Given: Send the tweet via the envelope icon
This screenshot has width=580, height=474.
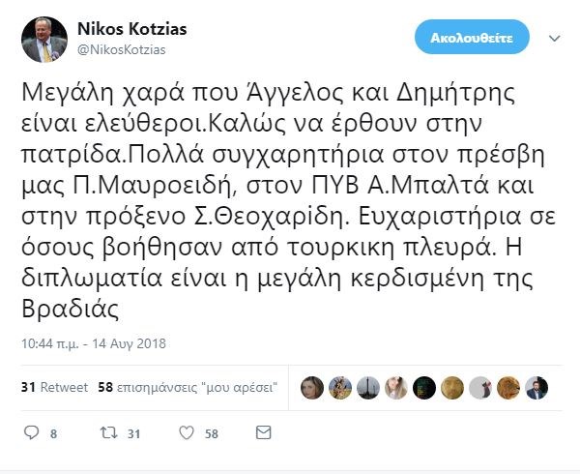Looking at the screenshot, I should [x=267, y=434].
